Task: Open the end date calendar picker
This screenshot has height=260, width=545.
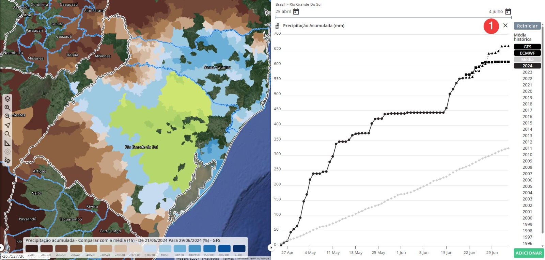Action: [508, 12]
